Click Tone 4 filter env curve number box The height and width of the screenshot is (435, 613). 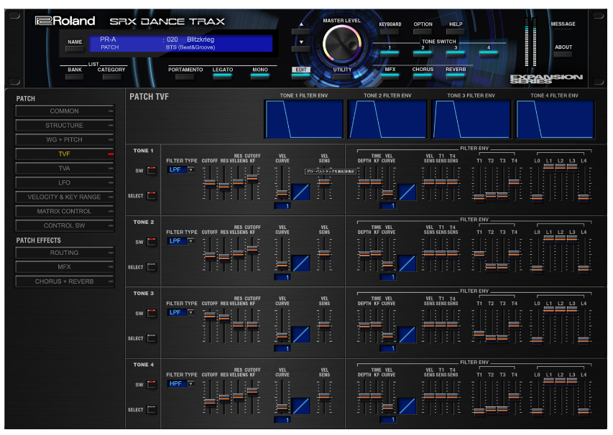click(388, 420)
